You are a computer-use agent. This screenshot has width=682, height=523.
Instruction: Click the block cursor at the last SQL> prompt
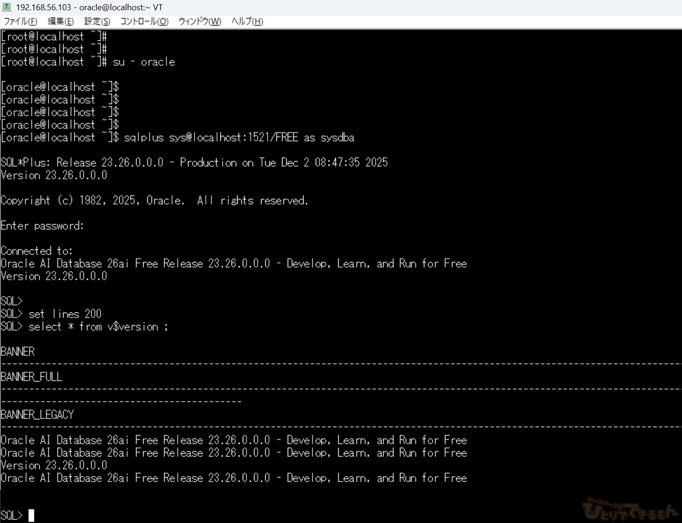31,516
